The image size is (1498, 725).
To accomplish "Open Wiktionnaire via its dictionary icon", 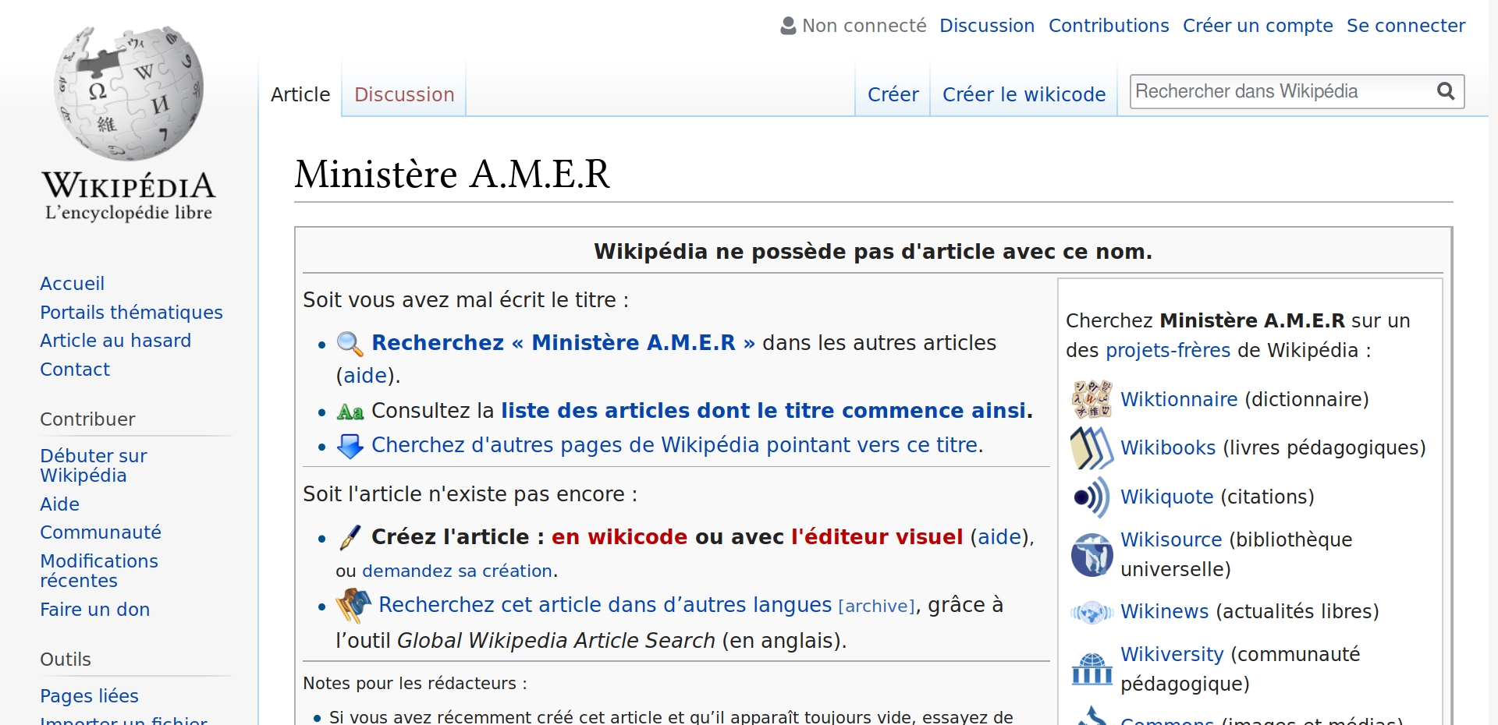I will (x=1091, y=399).
